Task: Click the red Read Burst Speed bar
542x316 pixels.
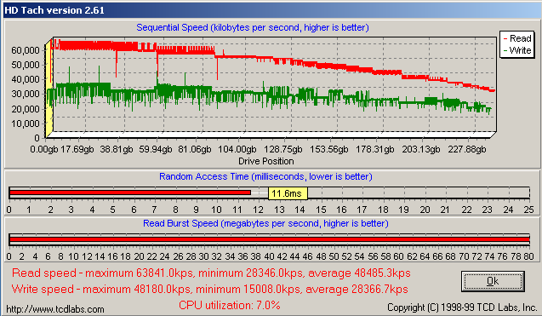Action: coord(269,239)
